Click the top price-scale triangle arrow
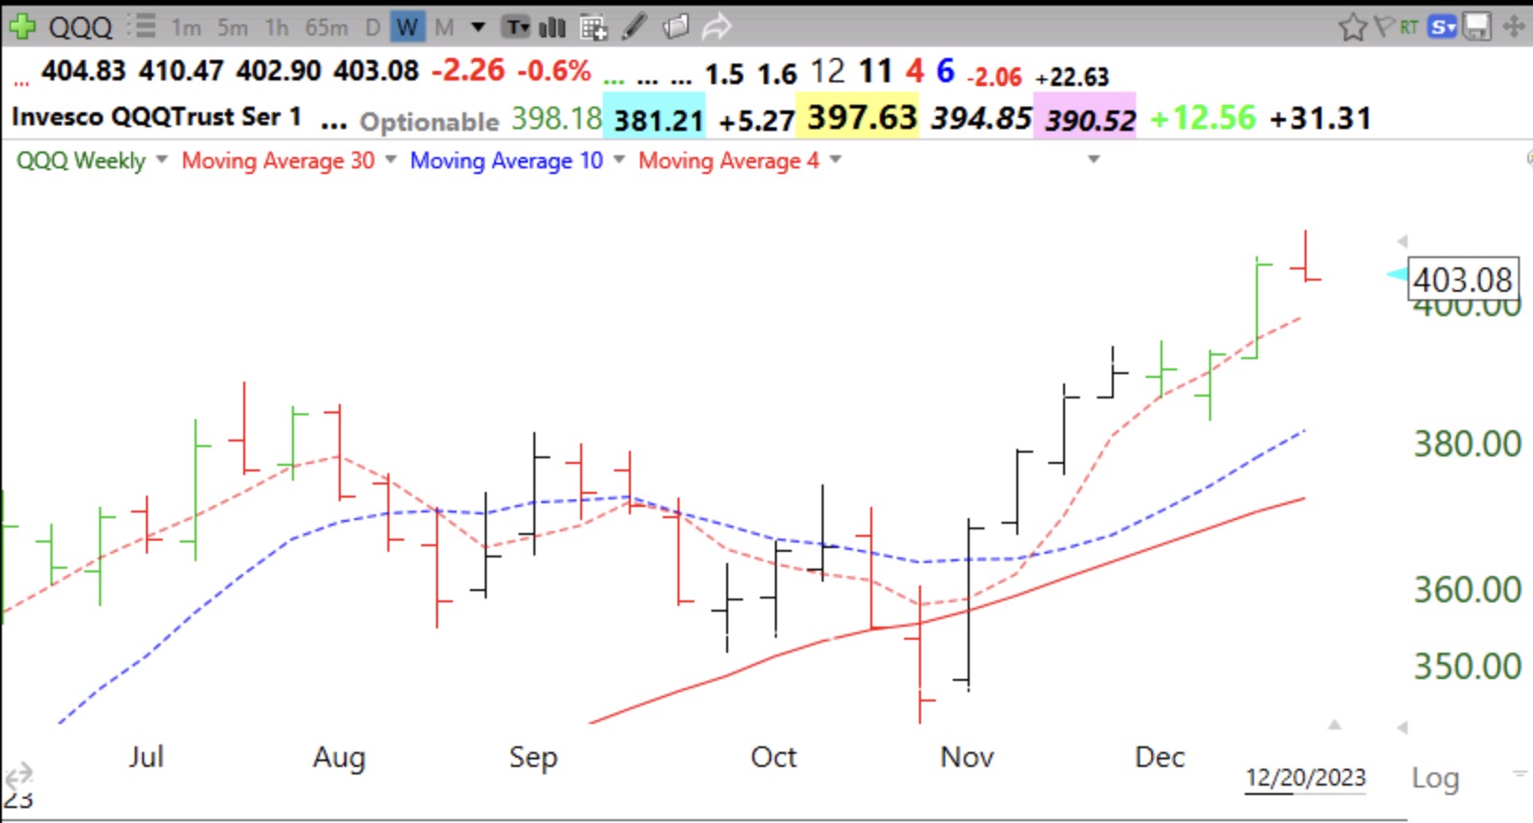1533x823 pixels. 1402,241
